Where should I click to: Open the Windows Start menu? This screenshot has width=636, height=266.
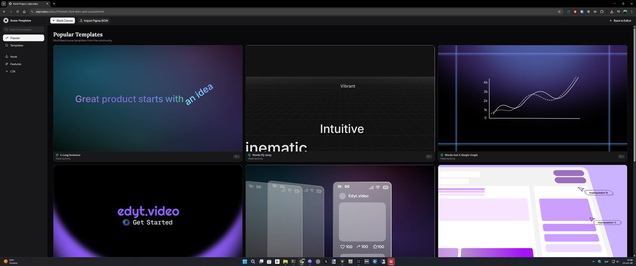coord(245,261)
